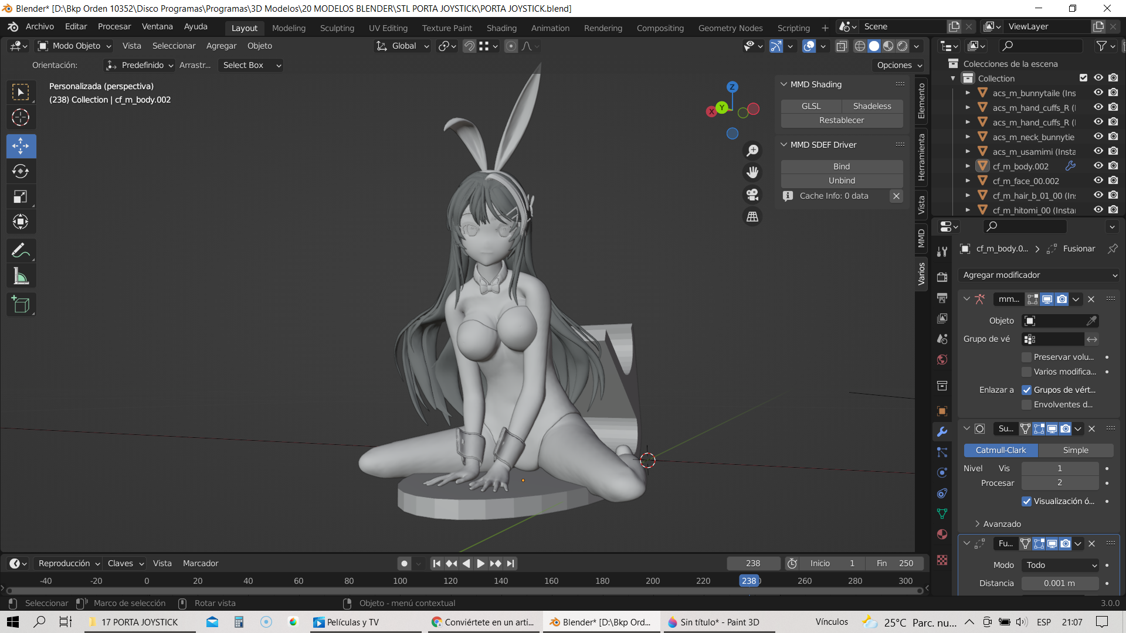Uncheck Grupos de vértices checkbox
1126x633 pixels.
(1026, 390)
